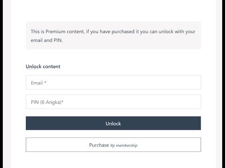The image size is (225, 168).
Task: Focus the PIN (6 Angka) field
Action: (x=113, y=102)
